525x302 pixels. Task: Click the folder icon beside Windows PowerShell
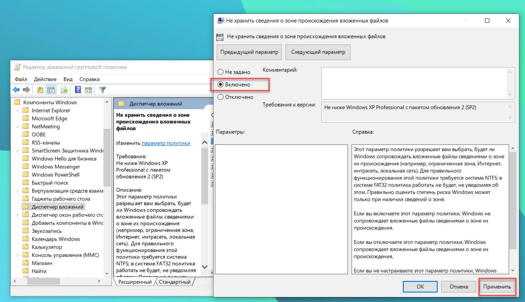(25, 175)
